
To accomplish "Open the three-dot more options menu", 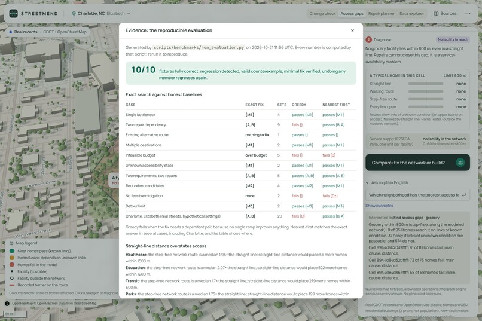I will tap(468, 14).
